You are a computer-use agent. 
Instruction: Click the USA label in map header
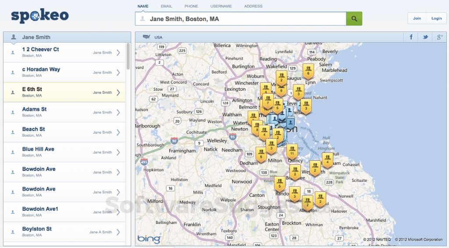tap(158, 37)
